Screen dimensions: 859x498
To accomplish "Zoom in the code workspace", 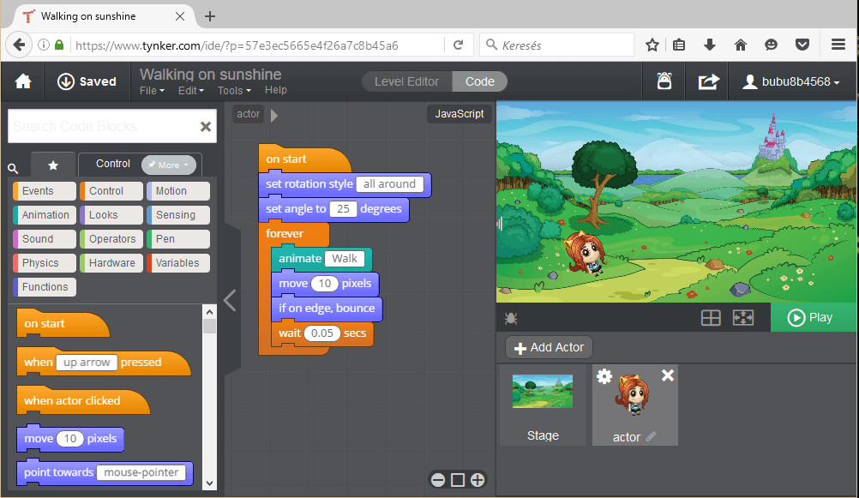I will point(478,480).
